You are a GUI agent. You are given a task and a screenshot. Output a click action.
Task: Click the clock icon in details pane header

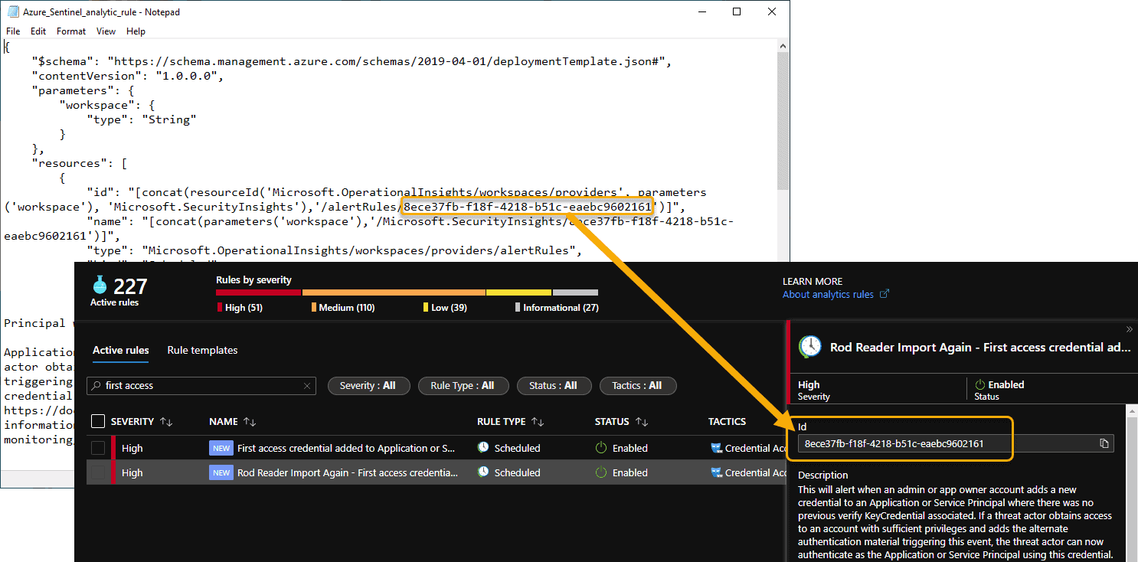(x=809, y=347)
